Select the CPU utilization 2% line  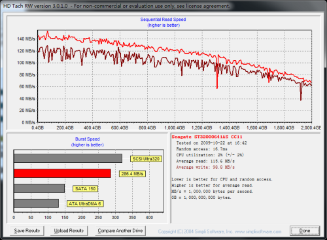[210, 155]
